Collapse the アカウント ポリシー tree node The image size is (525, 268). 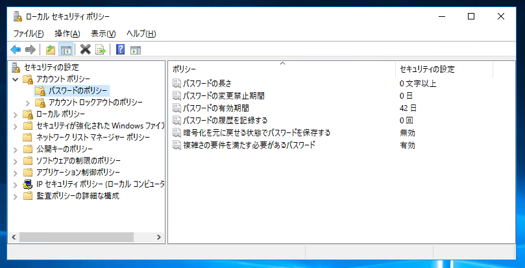pyautogui.click(x=15, y=80)
